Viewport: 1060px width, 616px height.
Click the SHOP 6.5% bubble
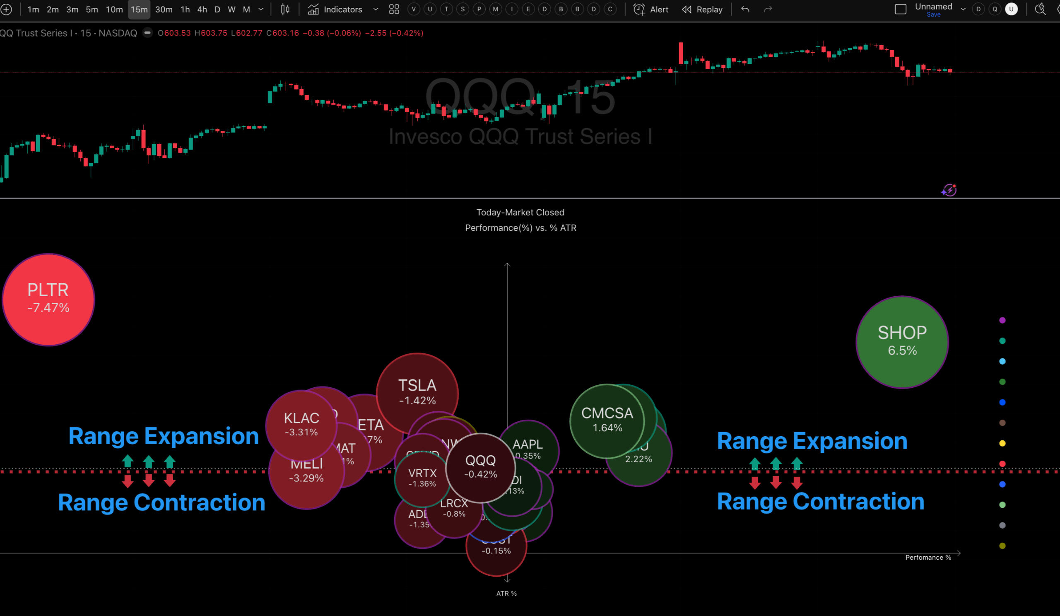[x=902, y=342]
